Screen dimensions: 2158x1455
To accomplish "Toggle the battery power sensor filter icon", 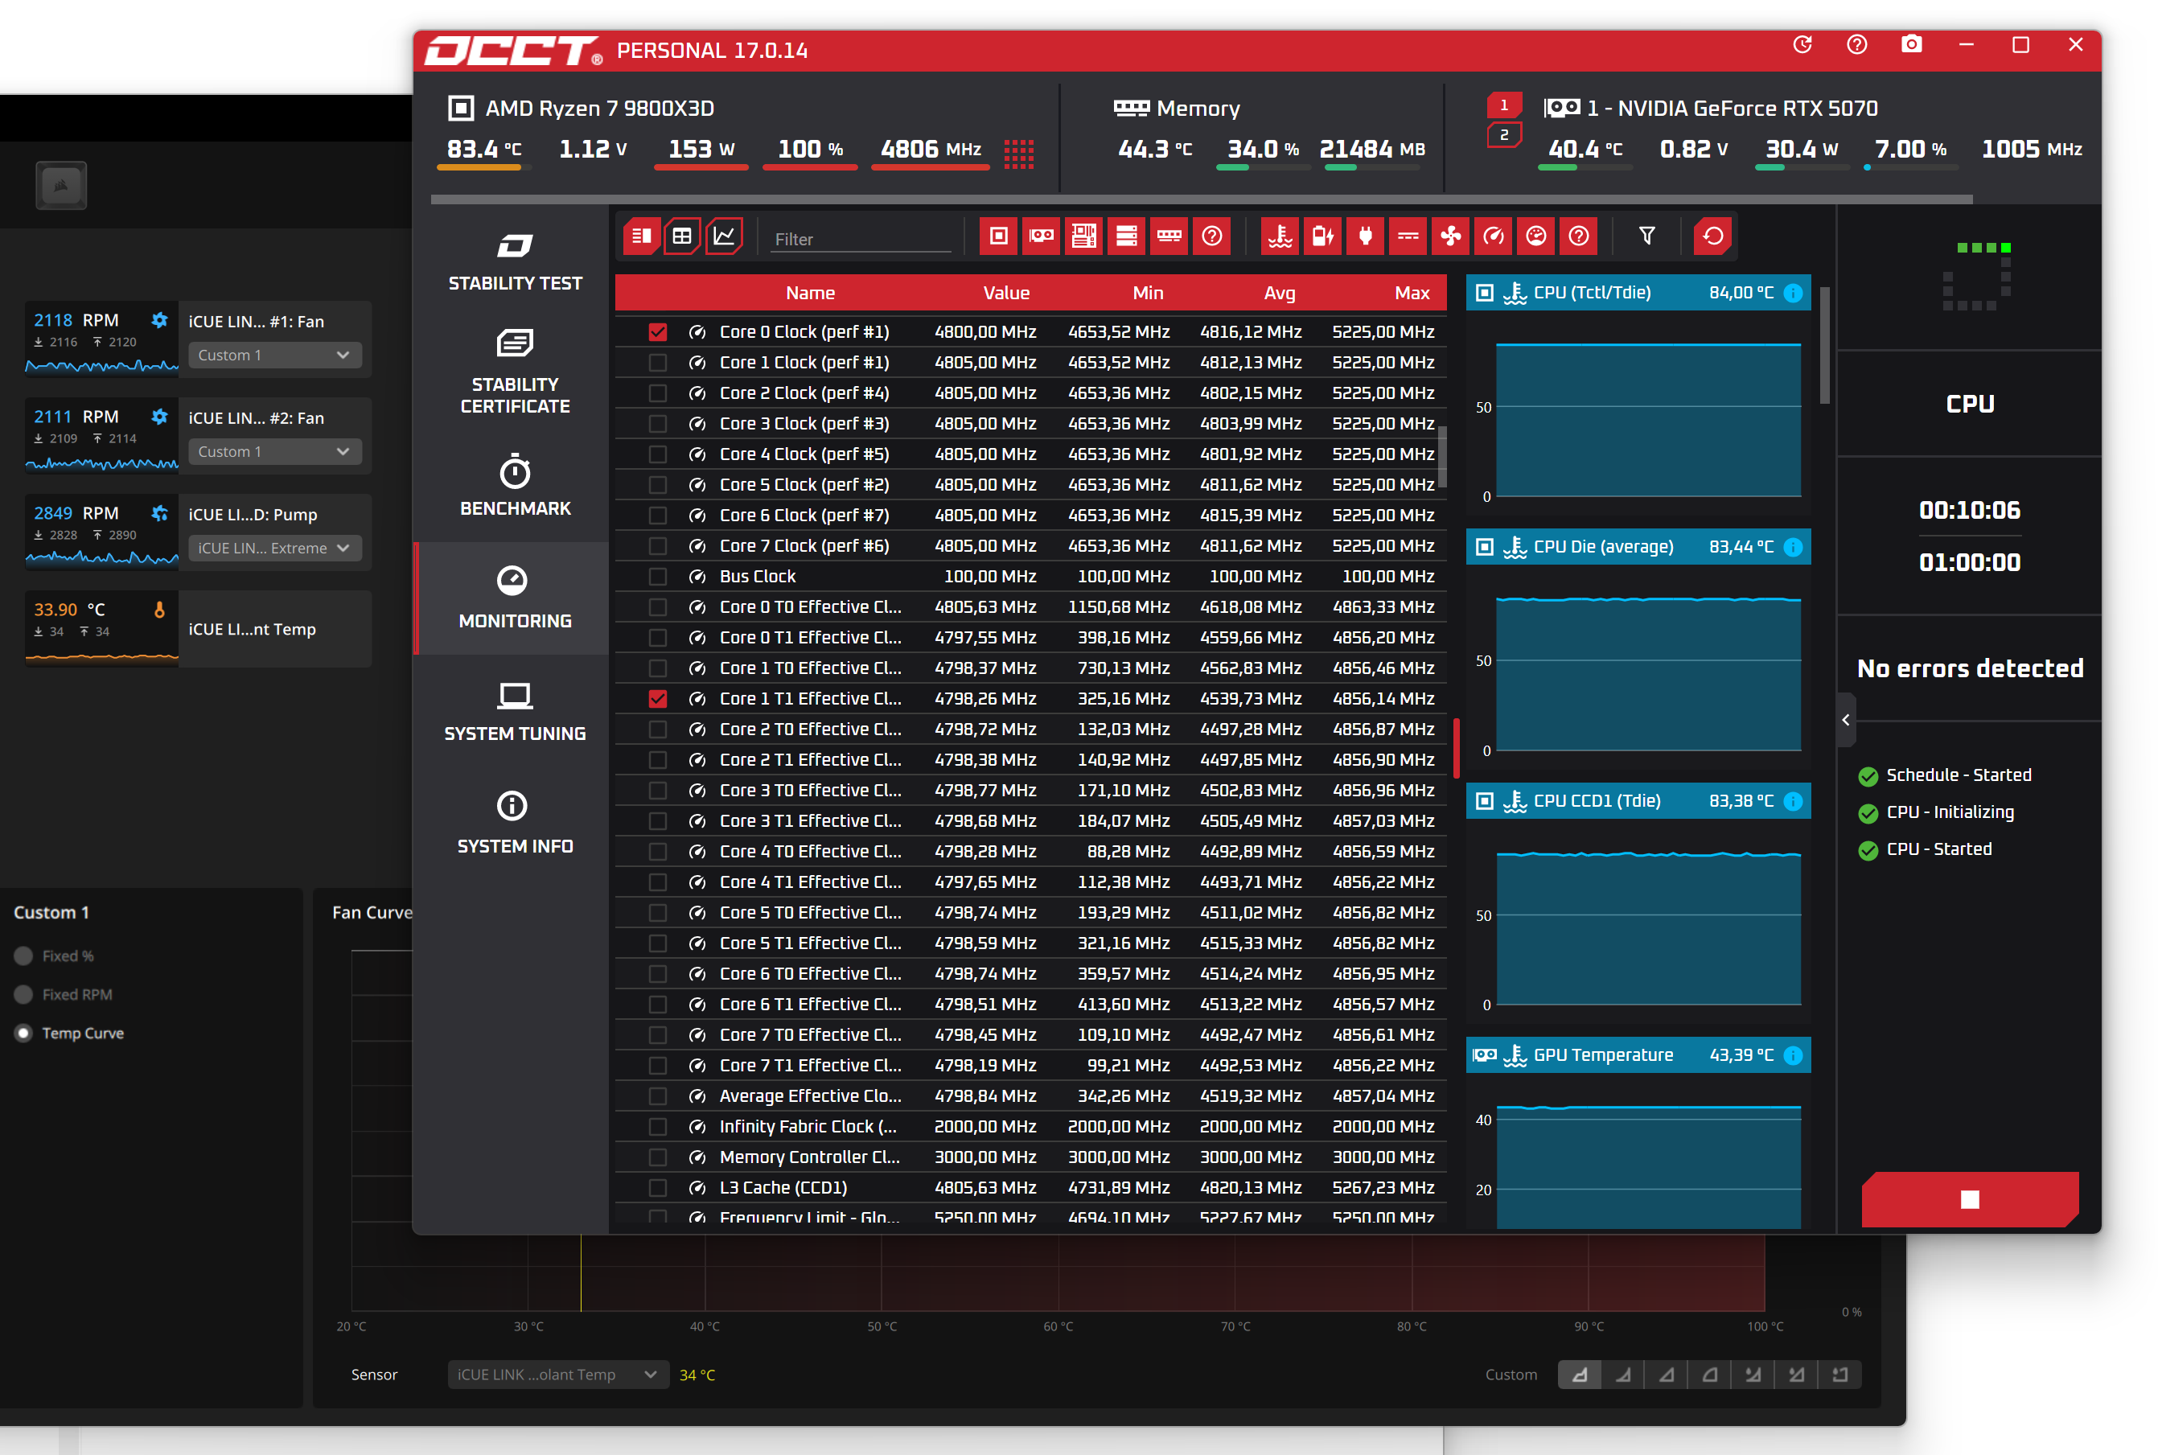I will coord(1323,236).
